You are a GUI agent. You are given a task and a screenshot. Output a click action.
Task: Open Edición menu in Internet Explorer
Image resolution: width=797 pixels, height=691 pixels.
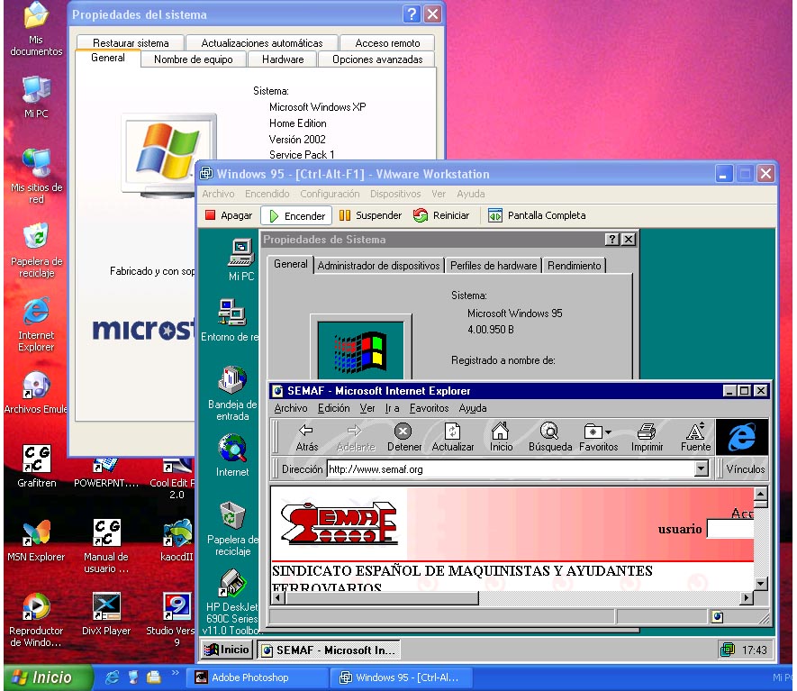(x=333, y=408)
